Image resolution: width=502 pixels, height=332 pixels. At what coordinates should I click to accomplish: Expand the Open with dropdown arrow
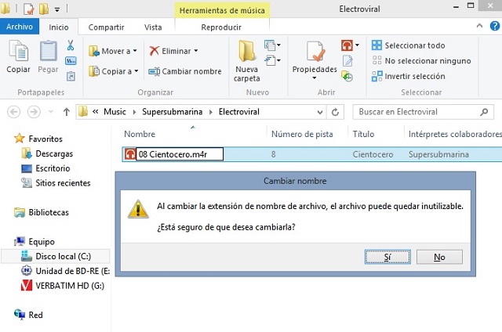[357, 45]
